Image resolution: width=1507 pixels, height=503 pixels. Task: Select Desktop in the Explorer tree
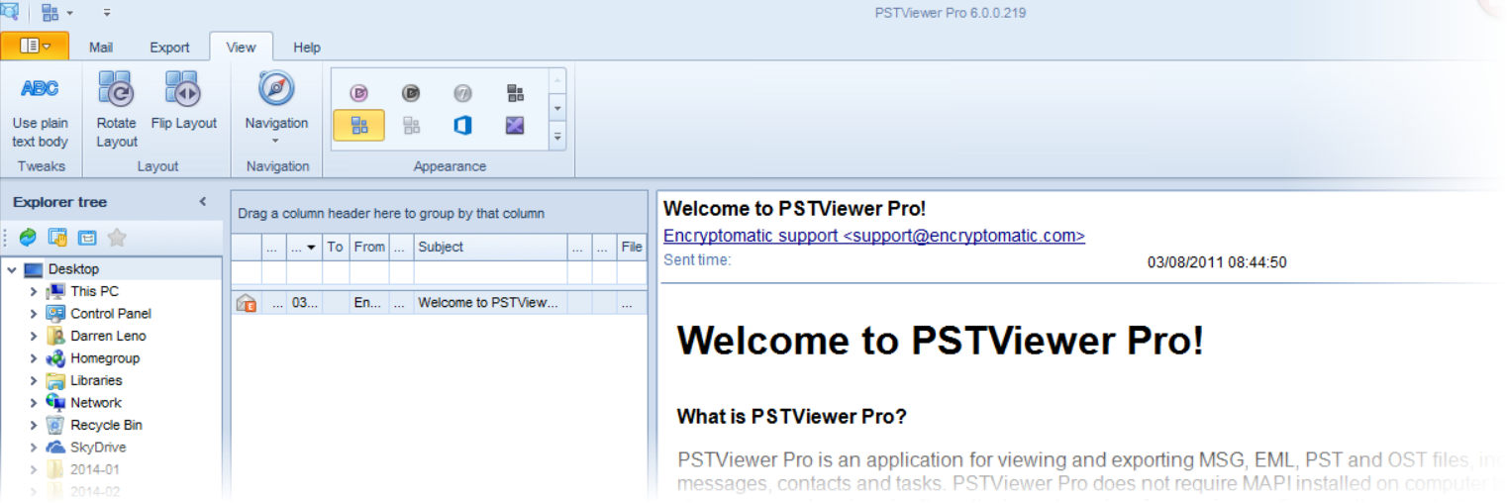point(73,269)
